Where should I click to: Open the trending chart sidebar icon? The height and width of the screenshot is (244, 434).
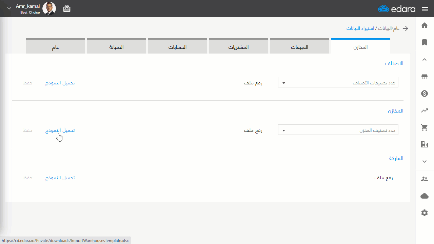click(425, 110)
